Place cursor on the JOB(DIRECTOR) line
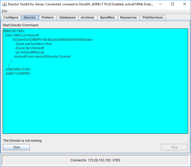This screenshot has height=167, width=191. pyautogui.click(x=18, y=69)
